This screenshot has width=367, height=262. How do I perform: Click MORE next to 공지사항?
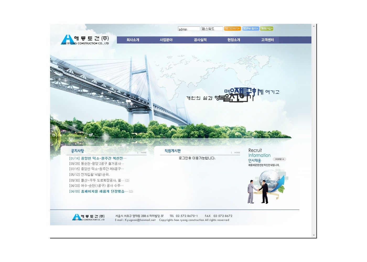pos(143,152)
